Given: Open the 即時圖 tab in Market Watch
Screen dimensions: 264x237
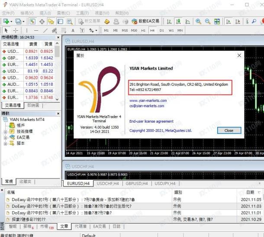Looking at the screenshot, I should pyautogui.click(x=33, y=105).
